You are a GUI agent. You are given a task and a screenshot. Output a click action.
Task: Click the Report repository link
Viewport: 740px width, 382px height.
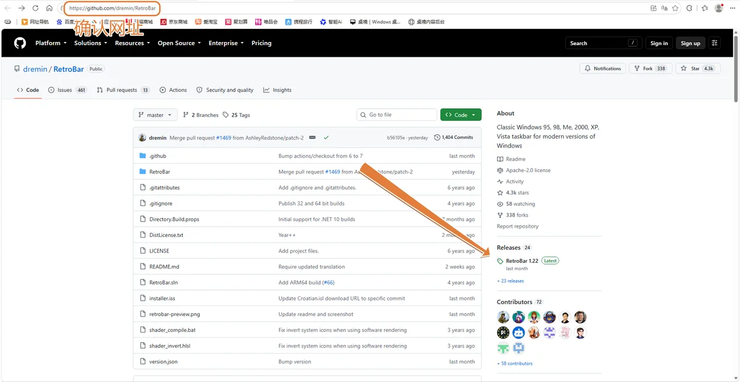[518, 226]
